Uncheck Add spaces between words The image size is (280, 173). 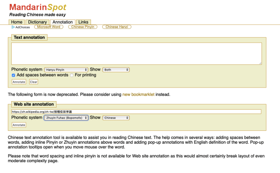coord(14,75)
